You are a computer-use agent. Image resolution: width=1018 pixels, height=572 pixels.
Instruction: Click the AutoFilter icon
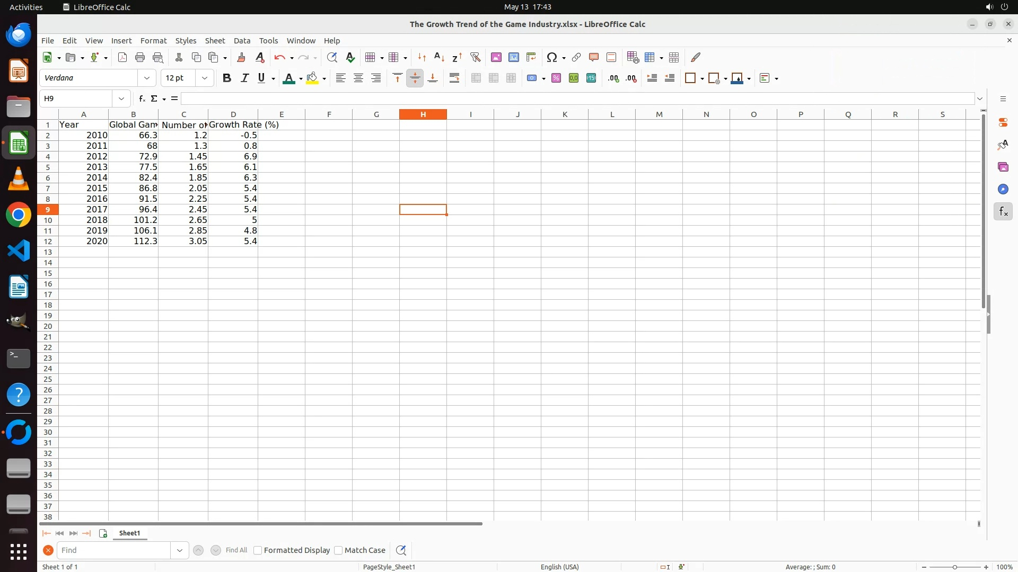click(475, 57)
